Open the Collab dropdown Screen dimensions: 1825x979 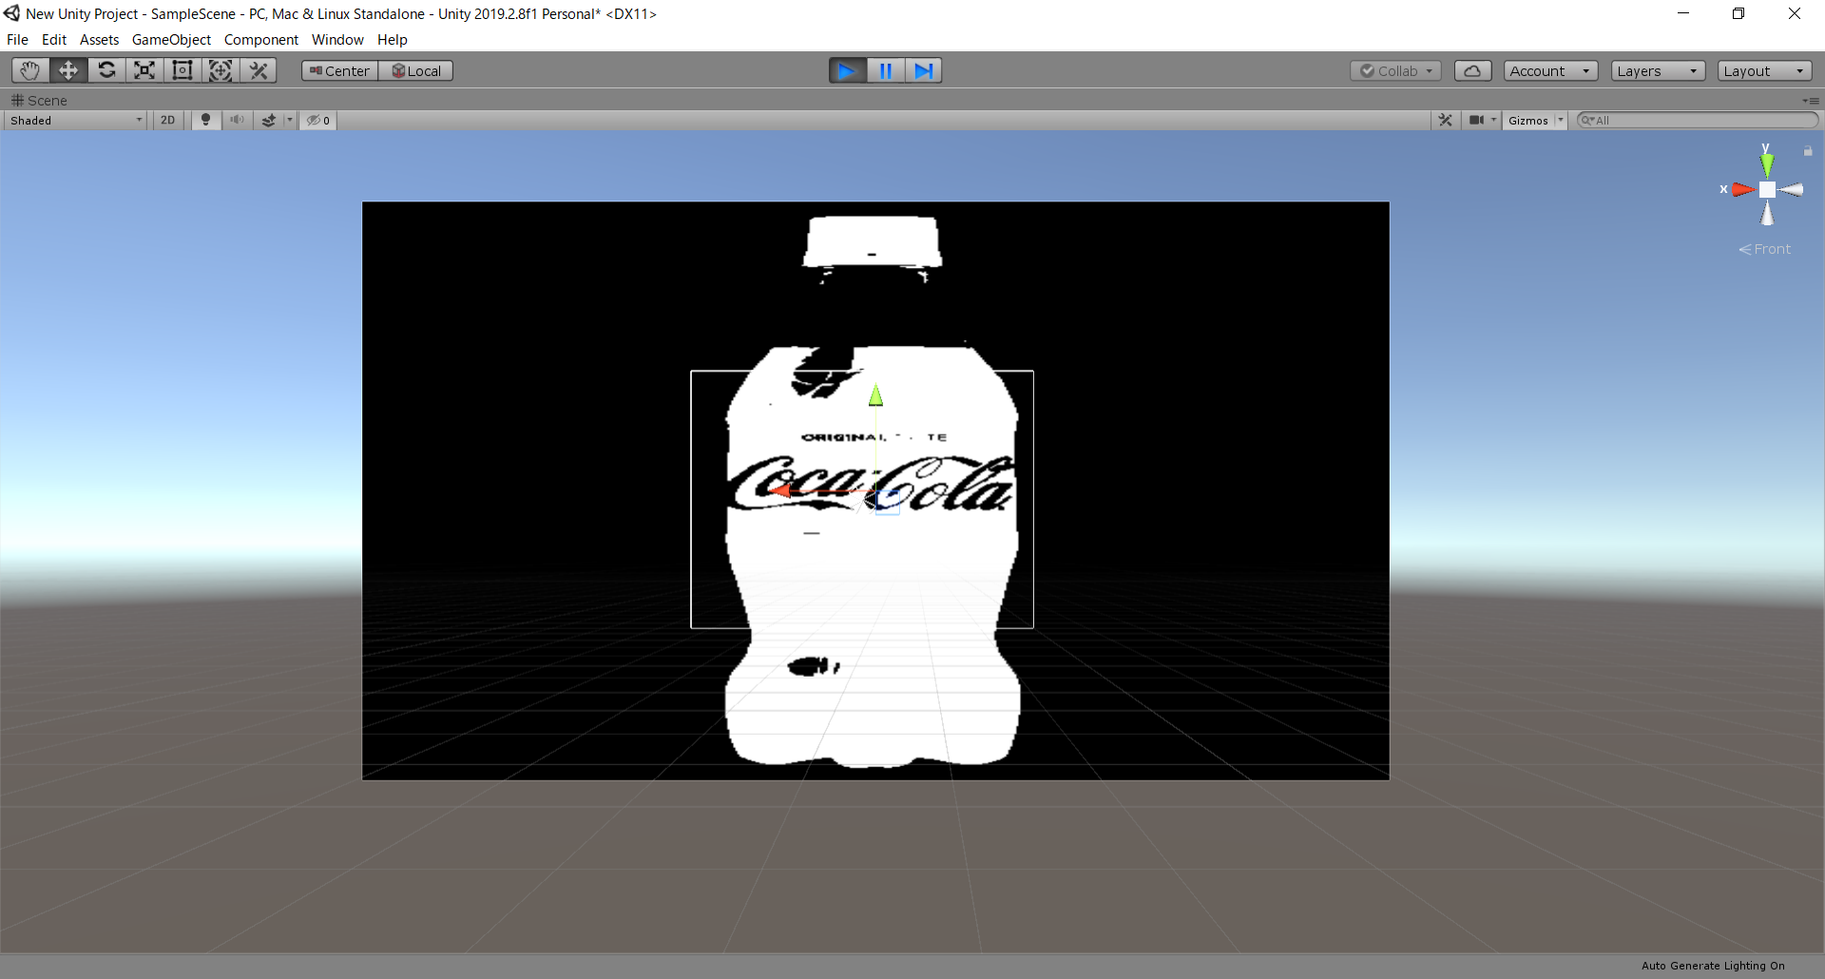click(x=1396, y=71)
